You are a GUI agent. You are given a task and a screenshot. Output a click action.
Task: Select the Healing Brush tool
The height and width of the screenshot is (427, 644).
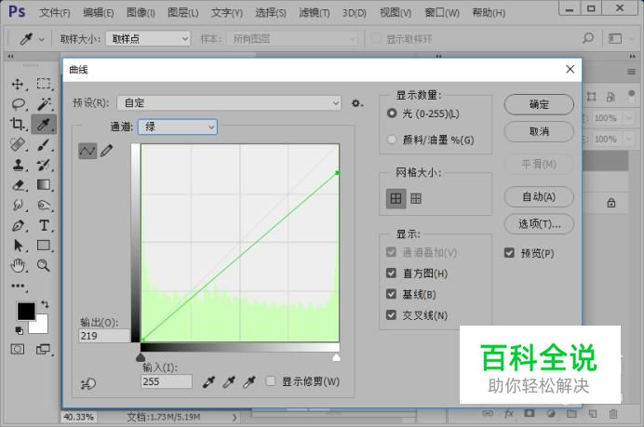18,144
